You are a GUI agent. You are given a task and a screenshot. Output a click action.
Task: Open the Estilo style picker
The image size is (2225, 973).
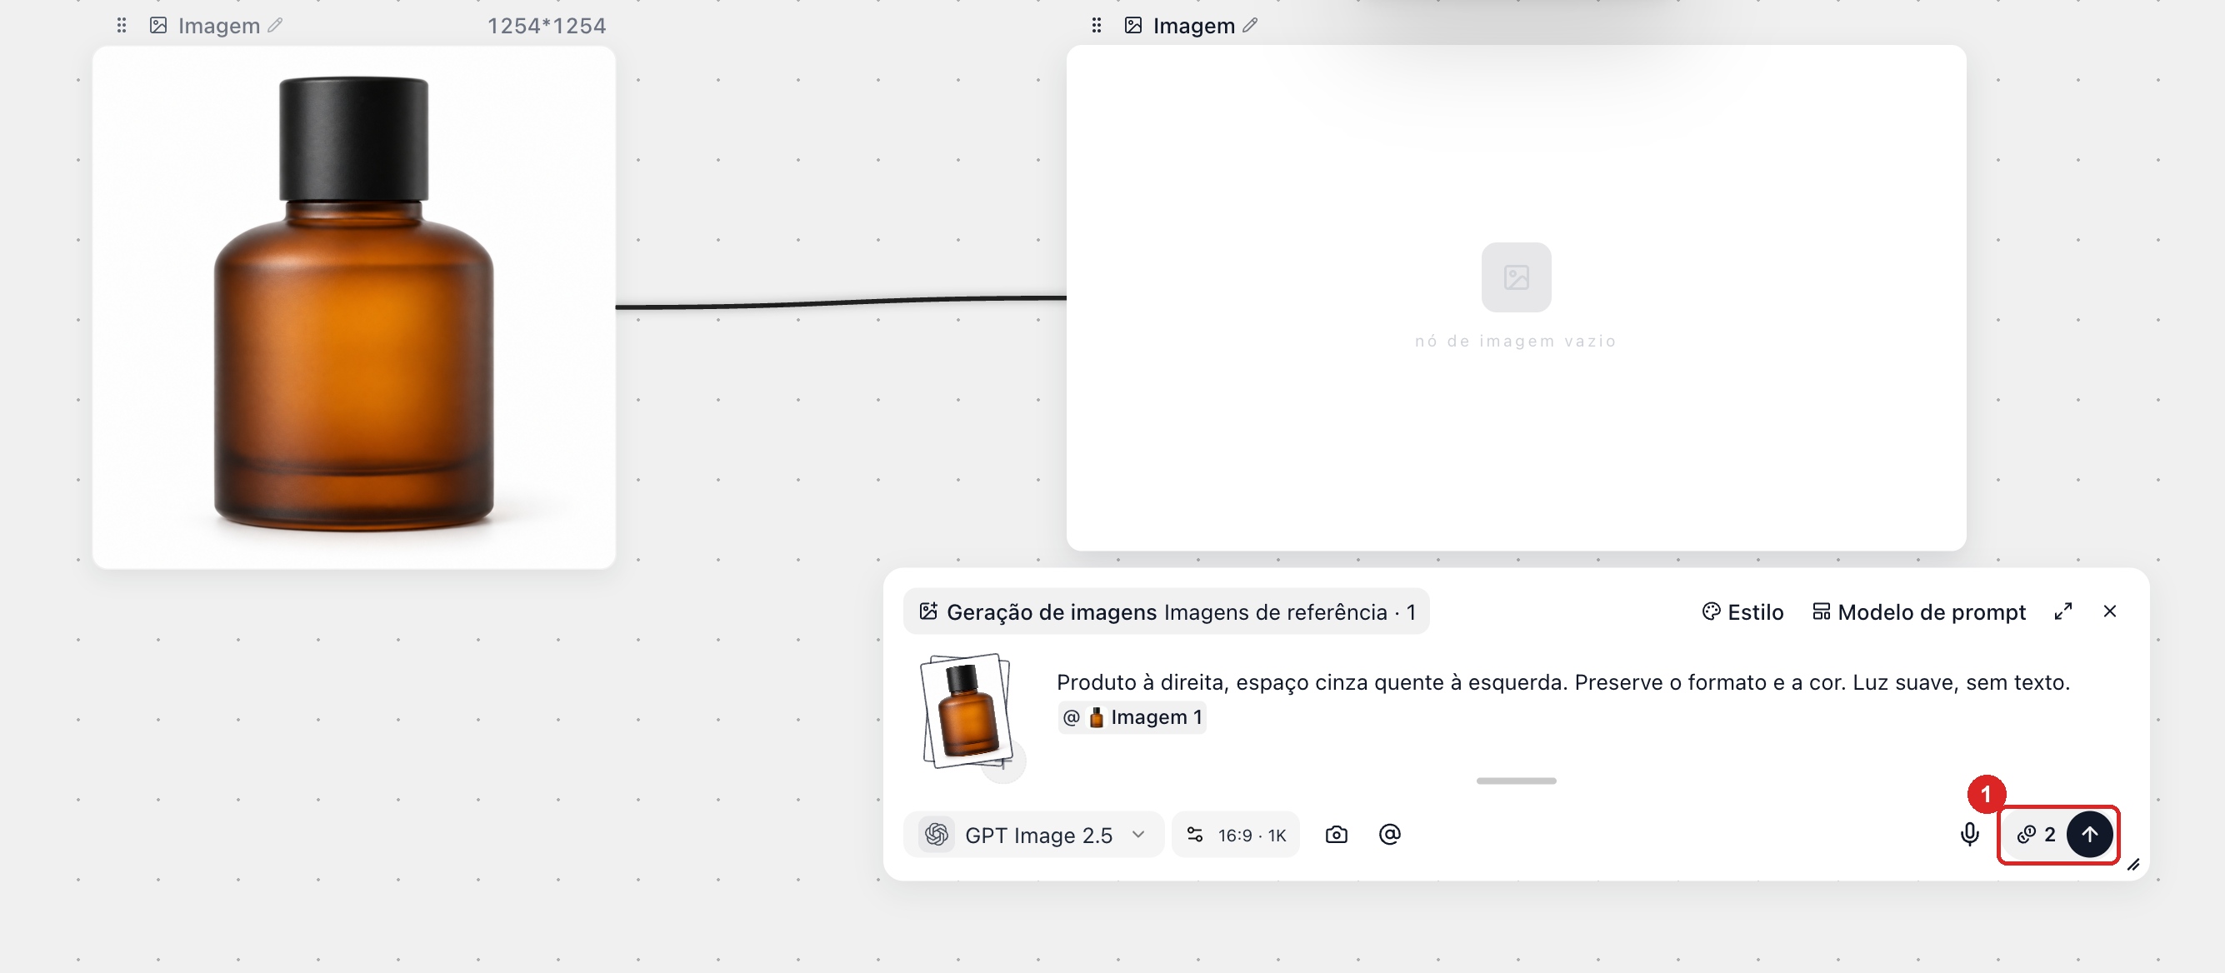(1742, 612)
